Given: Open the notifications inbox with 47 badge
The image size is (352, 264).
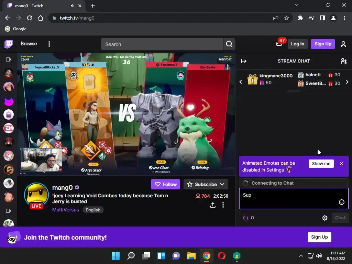Looking at the screenshot, I should pyautogui.click(x=279, y=43).
